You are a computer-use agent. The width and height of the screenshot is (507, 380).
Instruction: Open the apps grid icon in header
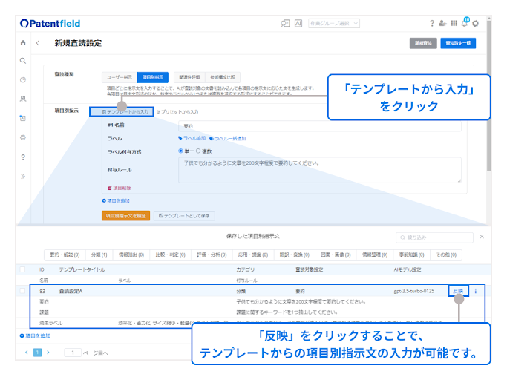[454, 24]
